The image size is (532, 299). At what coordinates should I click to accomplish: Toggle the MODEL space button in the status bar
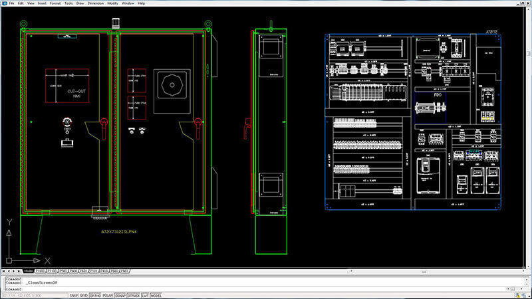(x=156, y=296)
